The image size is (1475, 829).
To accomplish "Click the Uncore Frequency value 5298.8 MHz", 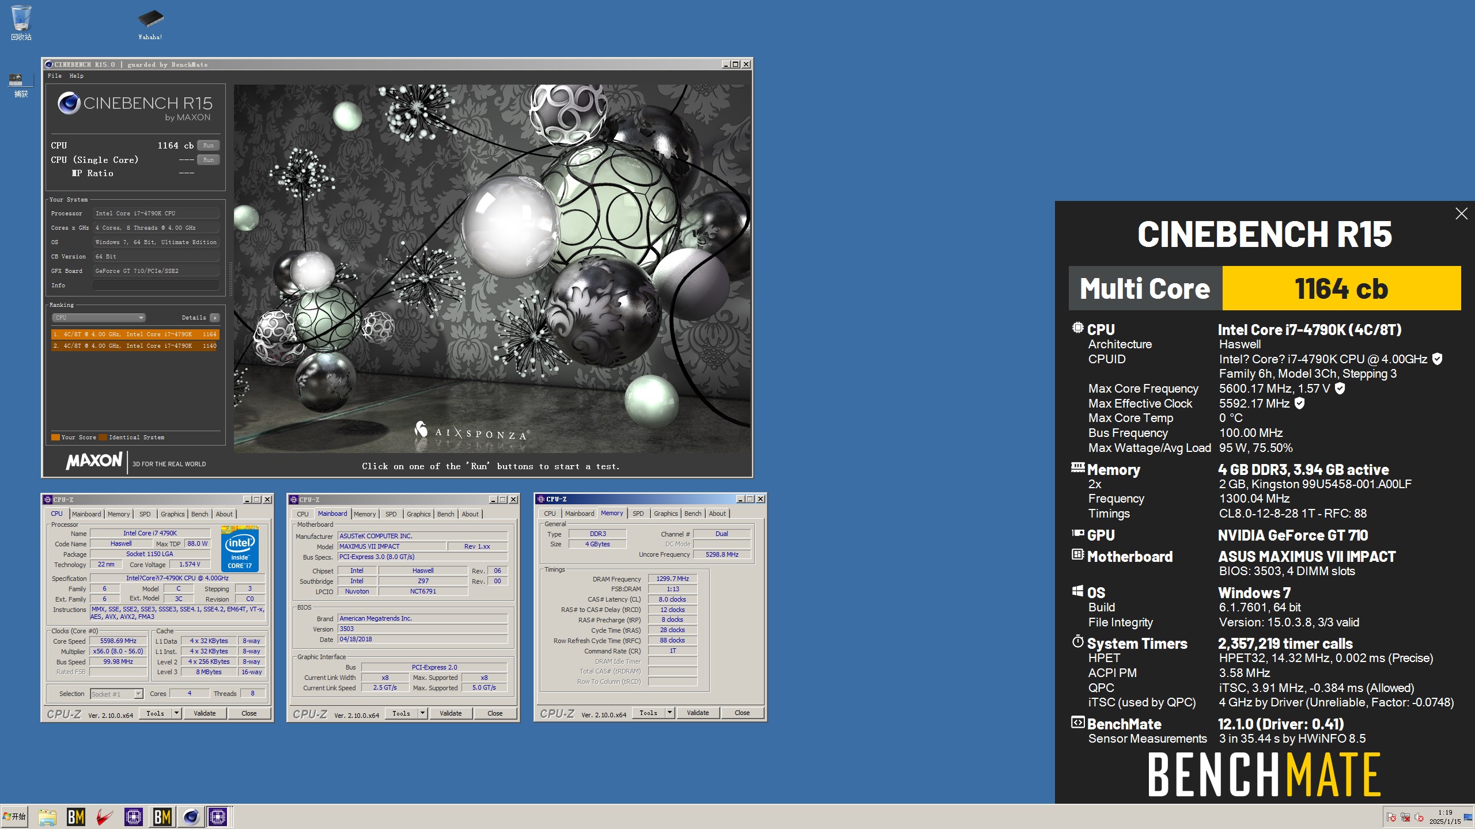I will click(x=722, y=554).
